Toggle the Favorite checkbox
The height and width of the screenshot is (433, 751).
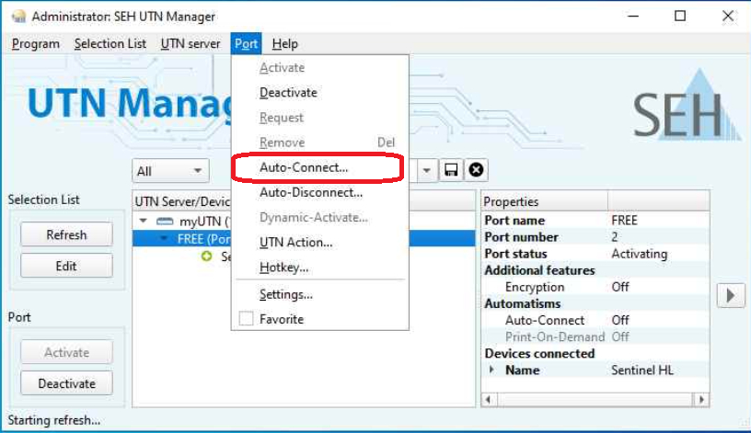(x=246, y=319)
